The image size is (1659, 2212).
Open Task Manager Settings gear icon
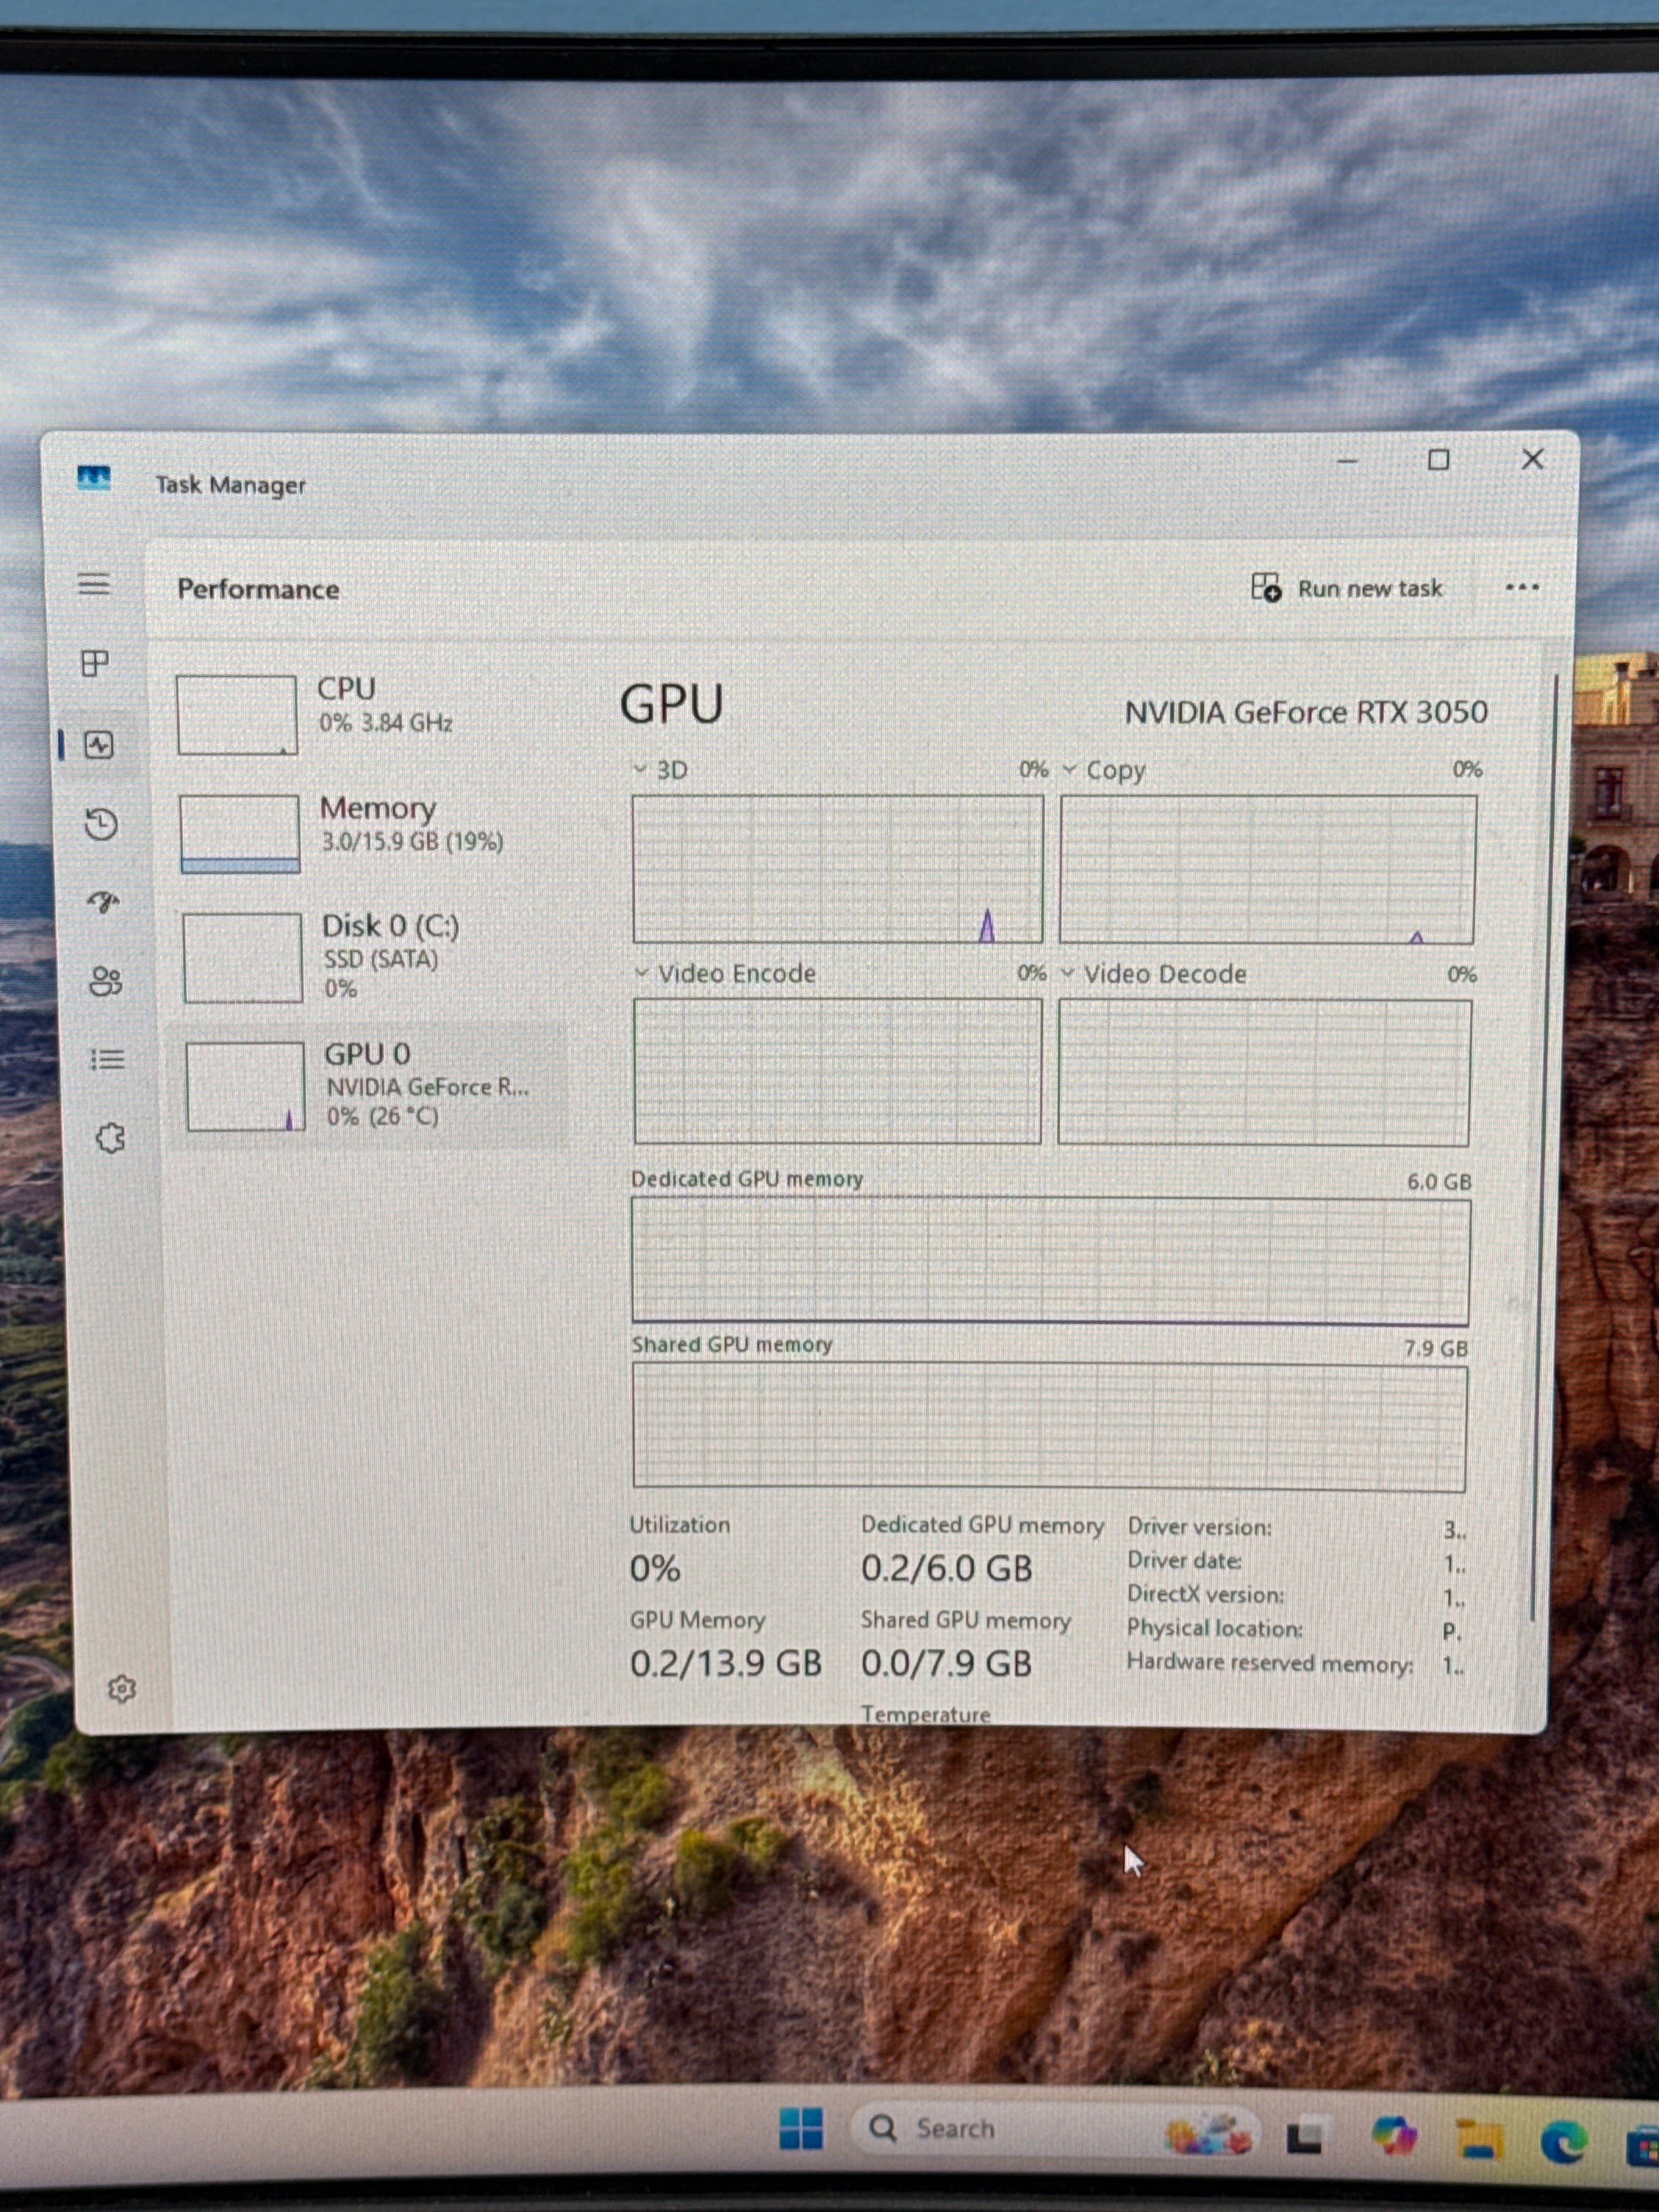122,1688
